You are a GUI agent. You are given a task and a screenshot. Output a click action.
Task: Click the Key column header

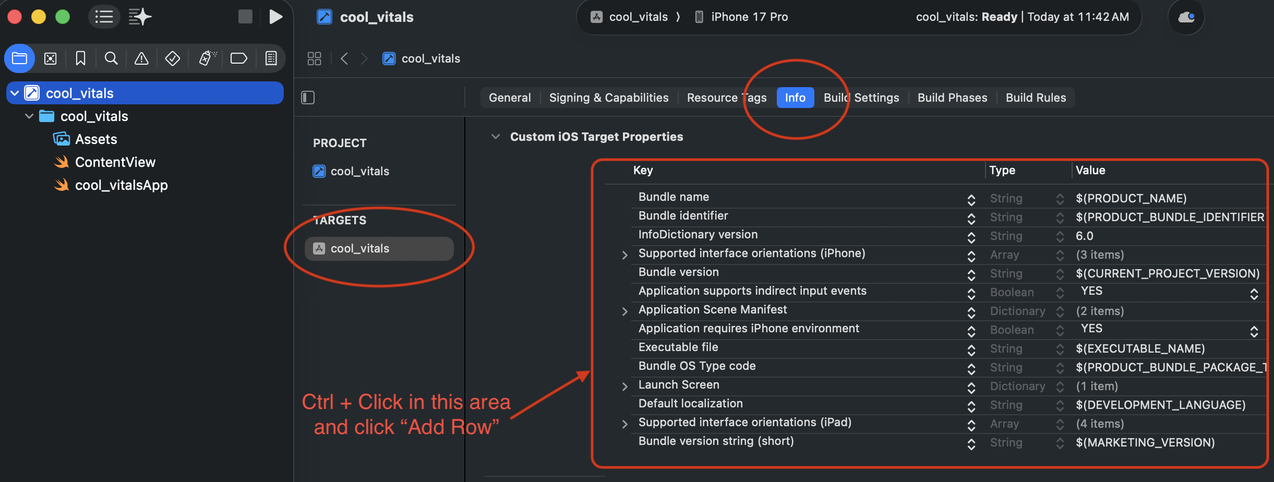[643, 171]
